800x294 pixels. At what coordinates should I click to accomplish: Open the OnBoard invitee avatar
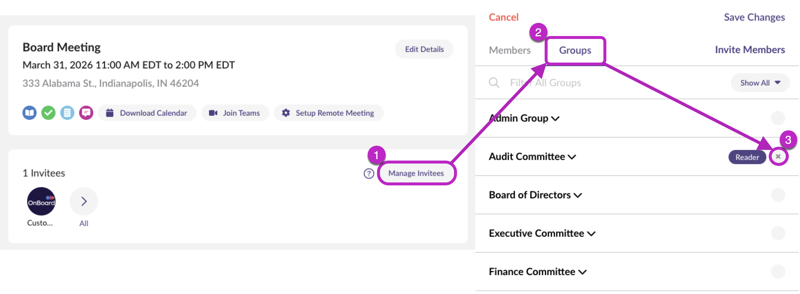pyautogui.click(x=41, y=202)
